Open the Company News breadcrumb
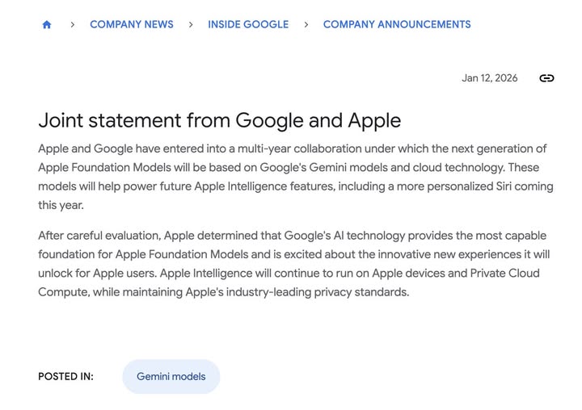 point(132,25)
